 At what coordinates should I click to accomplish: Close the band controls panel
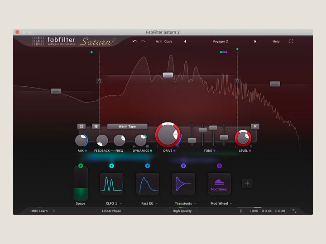tap(255, 127)
